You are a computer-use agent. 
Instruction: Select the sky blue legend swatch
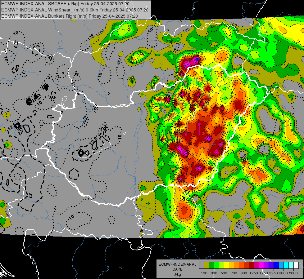click(281, 265)
